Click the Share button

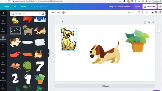pyautogui.click(x=137, y=6)
